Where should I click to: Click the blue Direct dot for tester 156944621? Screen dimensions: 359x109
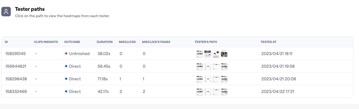tap(66, 66)
